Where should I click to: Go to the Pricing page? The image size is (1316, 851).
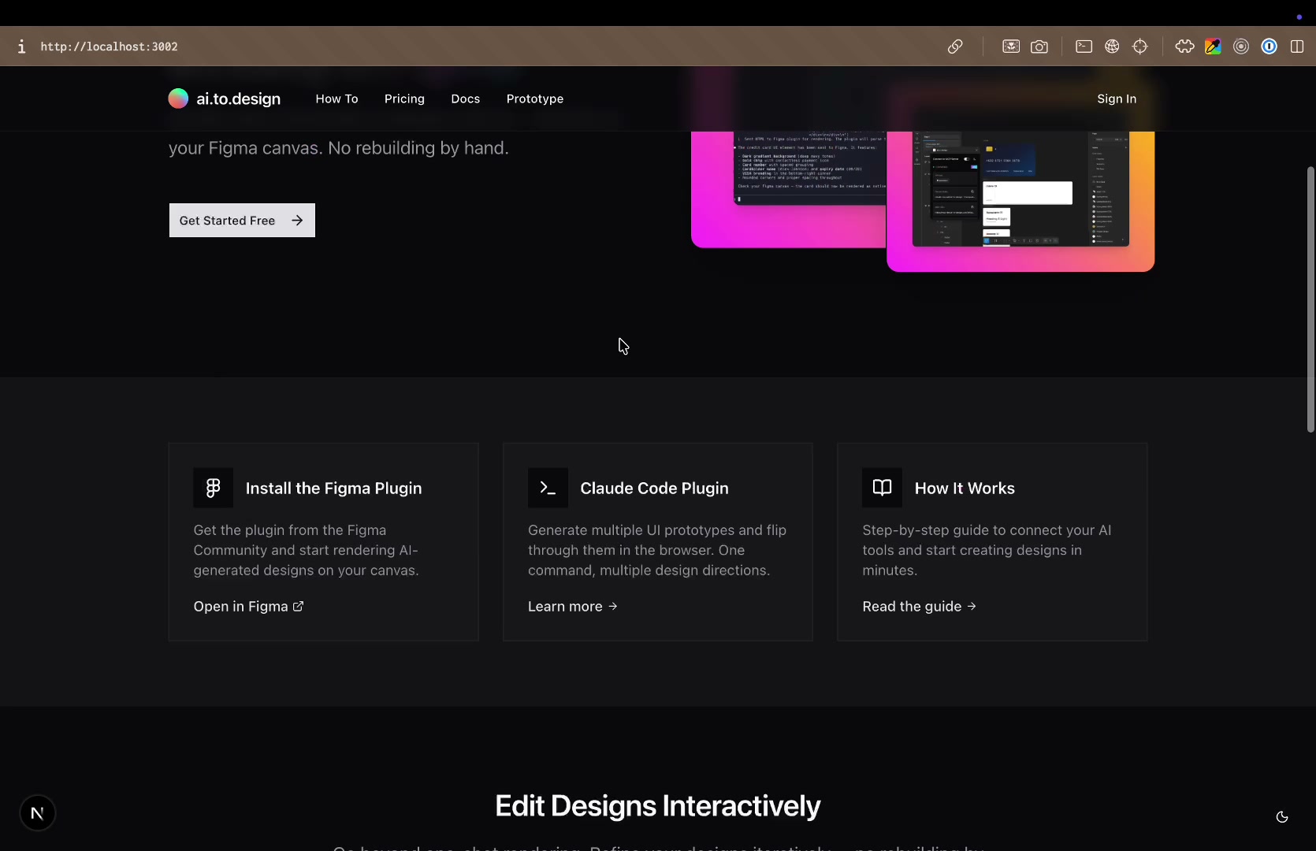point(404,98)
